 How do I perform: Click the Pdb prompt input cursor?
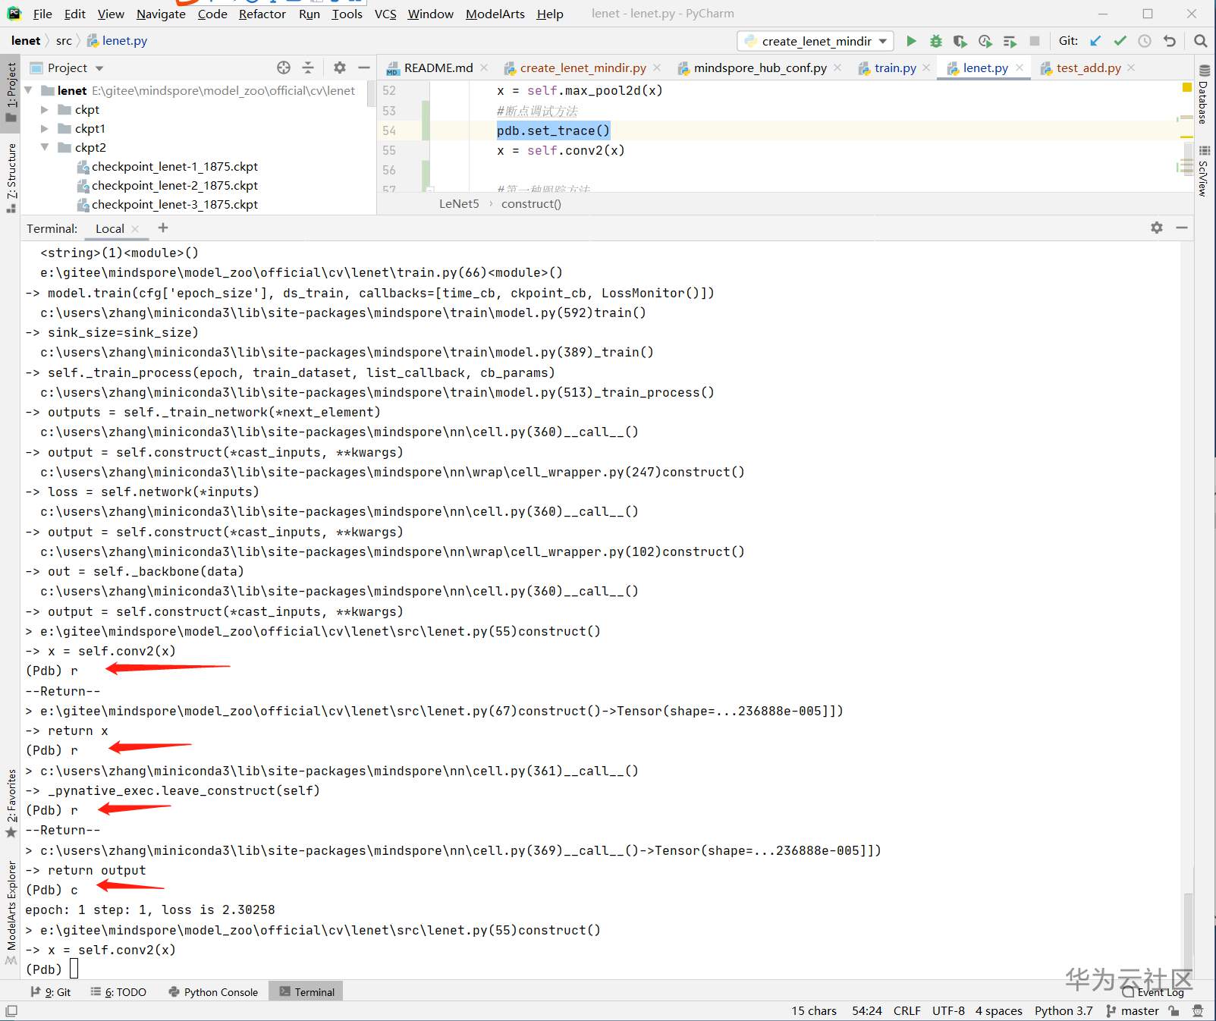click(74, 969)
